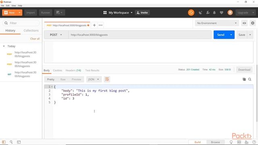The image size is (258, 145).
Task: Open the tab options ellipsis menu
Action: tap(100, 25)
